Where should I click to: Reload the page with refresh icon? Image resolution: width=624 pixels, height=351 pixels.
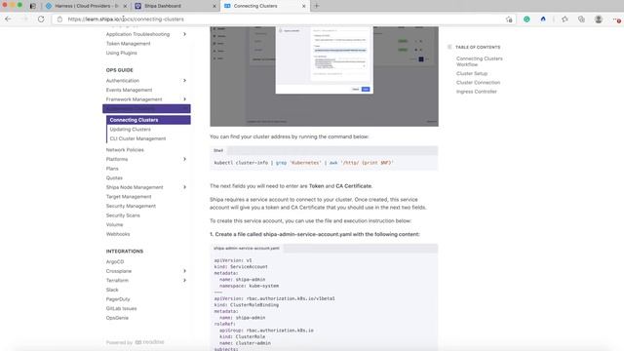pos(41,19)
